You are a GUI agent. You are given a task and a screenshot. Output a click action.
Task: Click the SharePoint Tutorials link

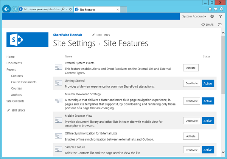tap(68, 35)
